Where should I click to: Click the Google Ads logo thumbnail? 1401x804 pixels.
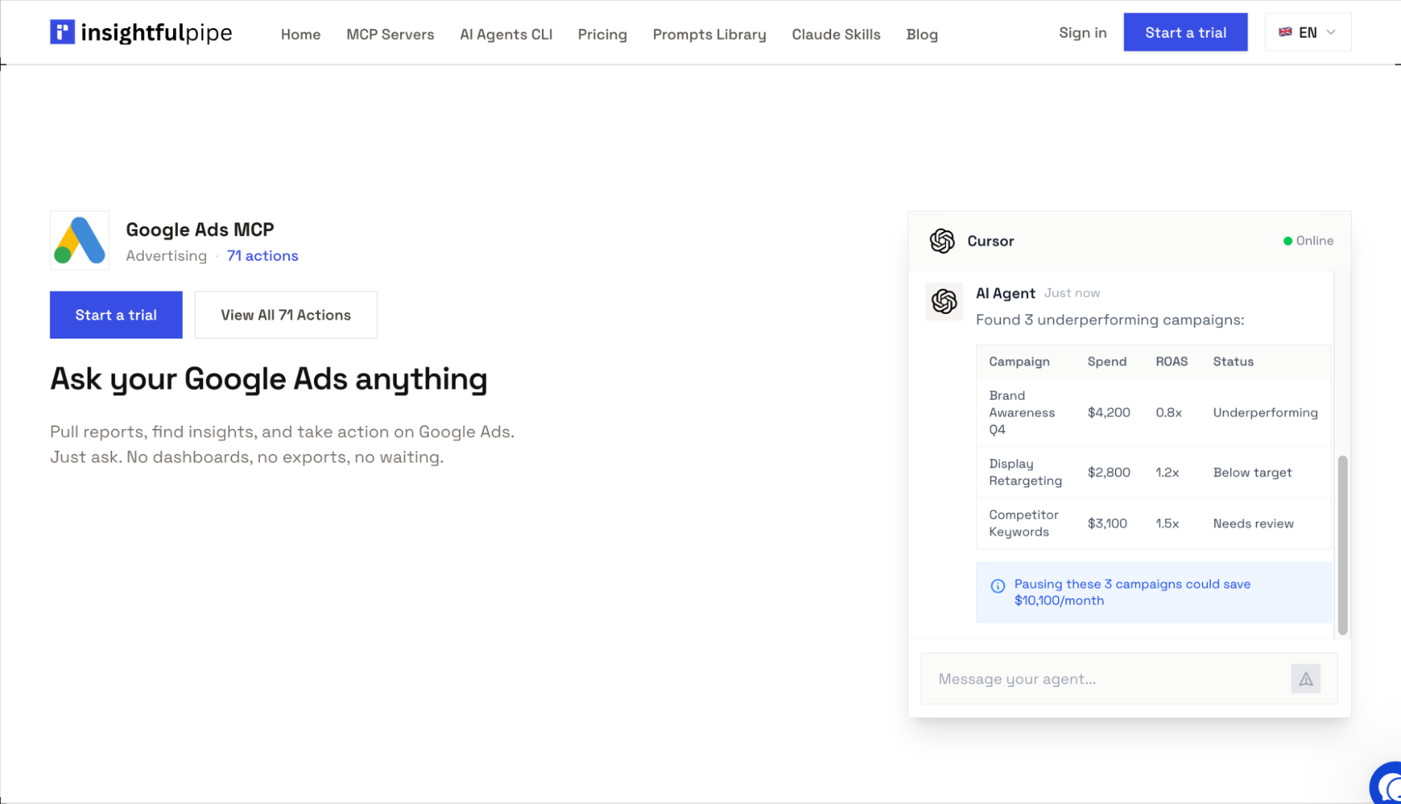(x=79, y=240)
